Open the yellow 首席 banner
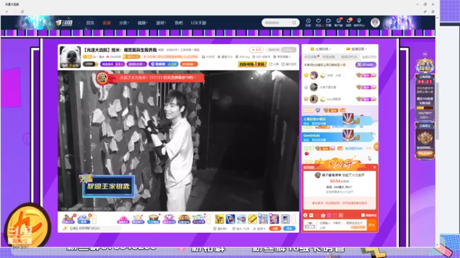 (x=252, y=64)
